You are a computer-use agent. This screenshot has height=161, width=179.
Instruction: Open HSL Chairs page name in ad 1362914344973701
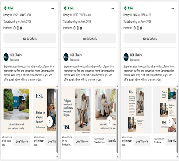(16, 55)
